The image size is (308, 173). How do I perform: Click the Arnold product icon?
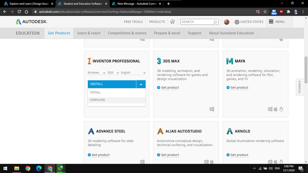point(229,131)
